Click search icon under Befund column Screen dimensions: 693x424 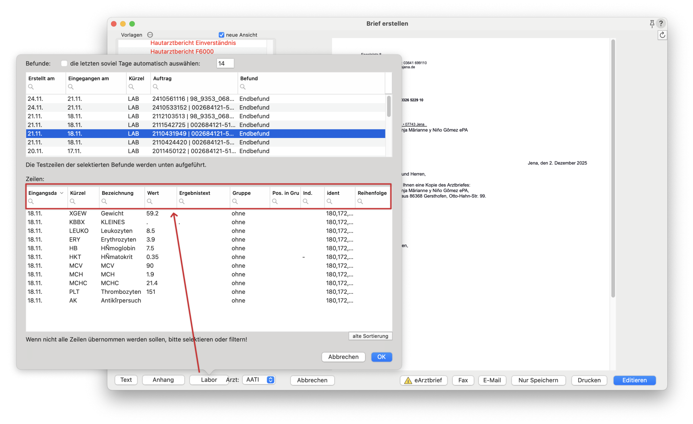tap(243, 87)
